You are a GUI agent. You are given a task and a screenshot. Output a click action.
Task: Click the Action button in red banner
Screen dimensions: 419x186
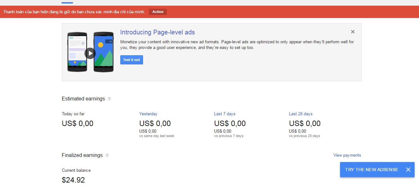pos(158,12)
